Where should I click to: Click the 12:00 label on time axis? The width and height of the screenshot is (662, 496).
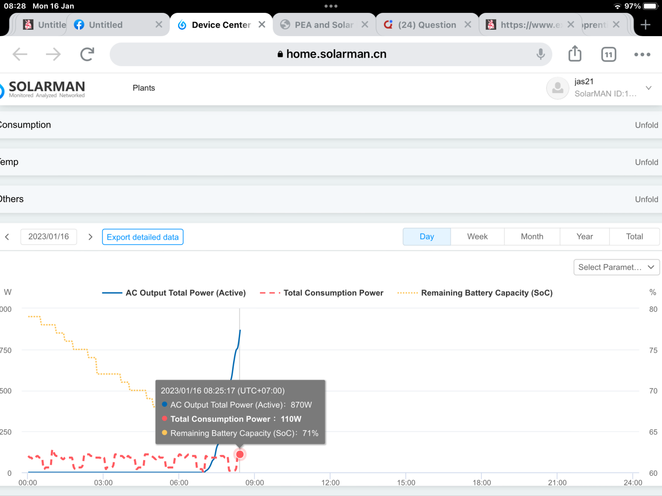[x=331, y=483]
